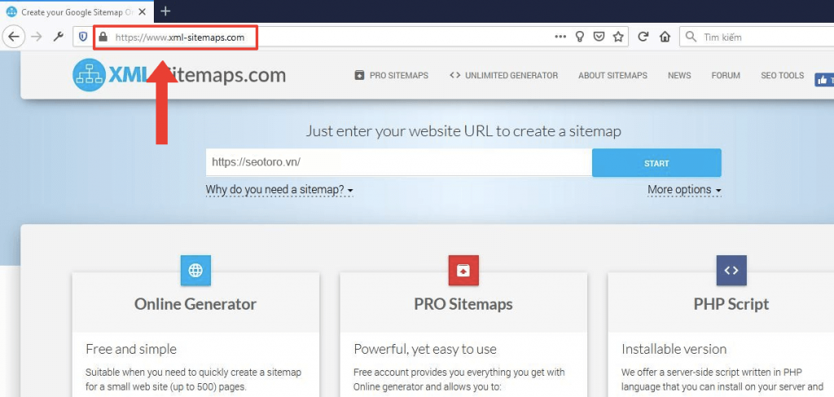The image size is (834, 397).
Task: Go to the FORUM menu item
Action: [726, 76]
